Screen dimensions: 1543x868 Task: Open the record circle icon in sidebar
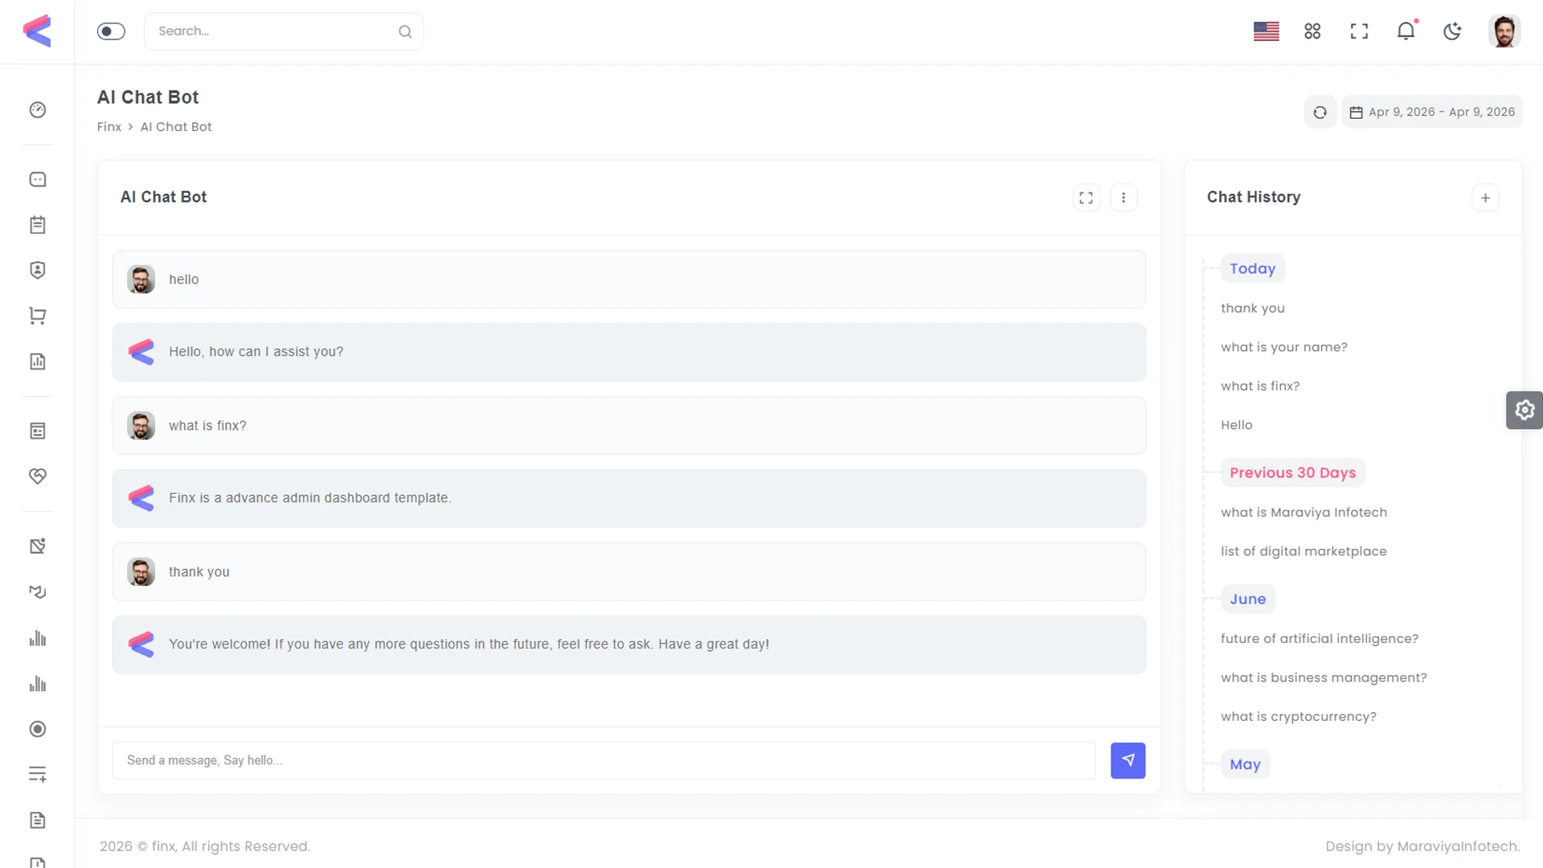38,729
